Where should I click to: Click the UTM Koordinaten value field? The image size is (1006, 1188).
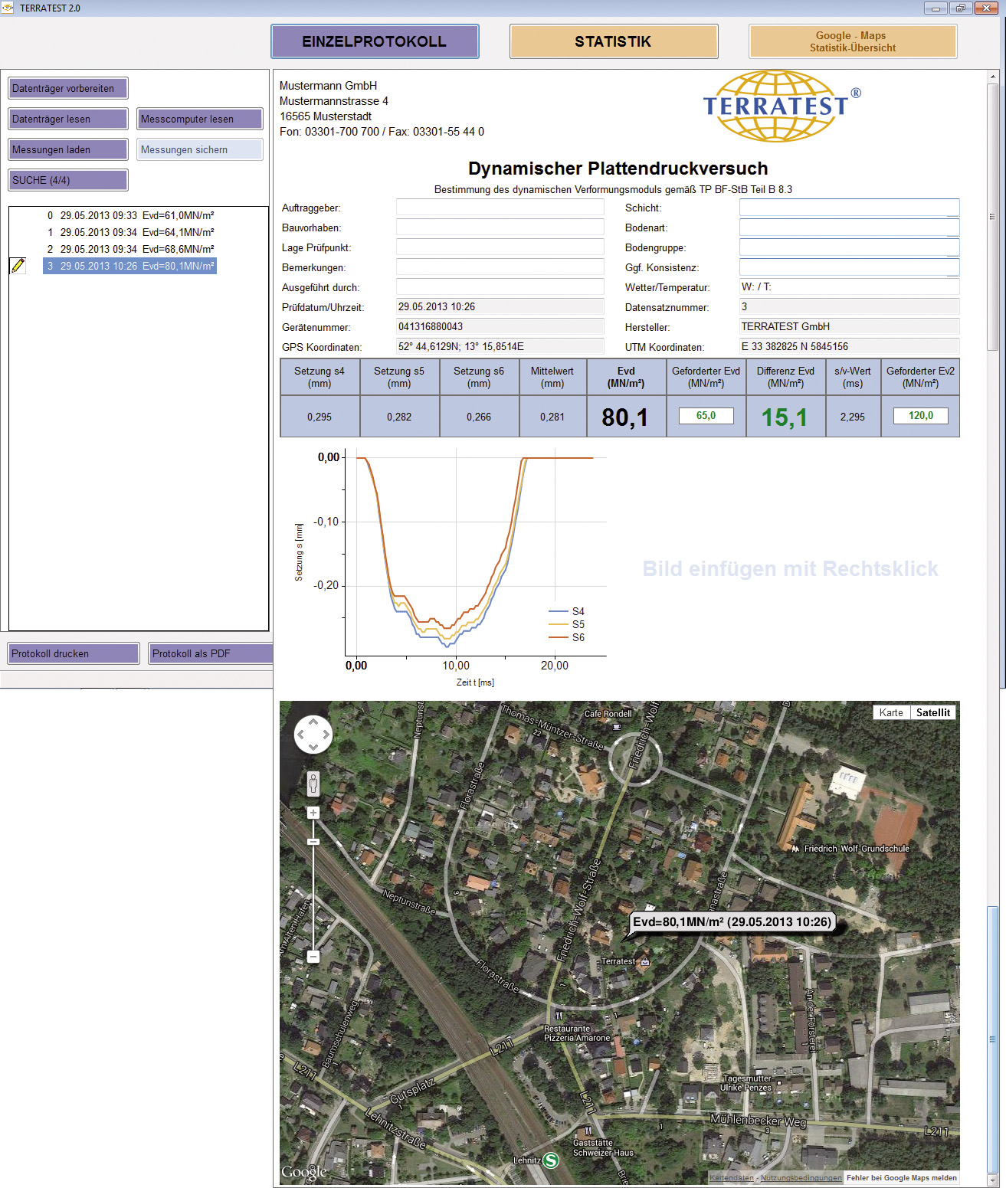pos(849,347)
